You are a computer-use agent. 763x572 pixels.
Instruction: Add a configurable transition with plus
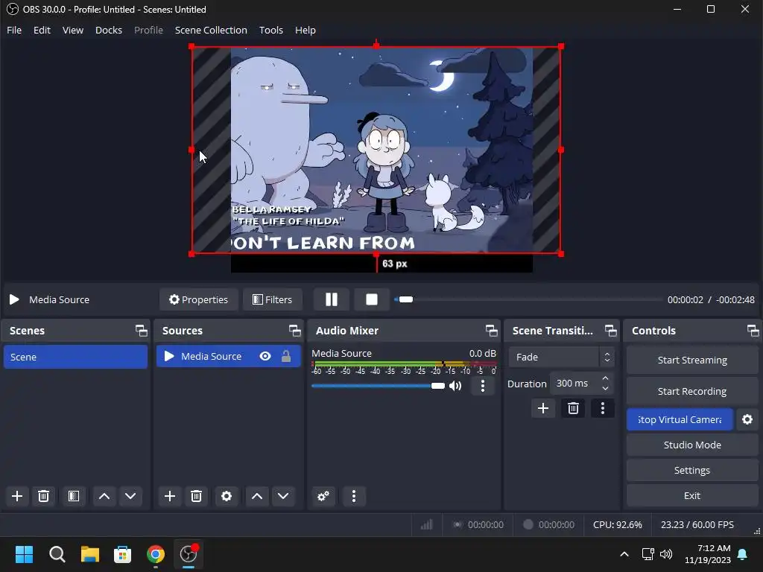(x=543, y=408)
